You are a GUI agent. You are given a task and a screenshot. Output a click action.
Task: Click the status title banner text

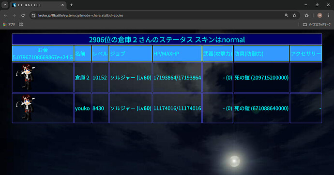coord(167,40)
